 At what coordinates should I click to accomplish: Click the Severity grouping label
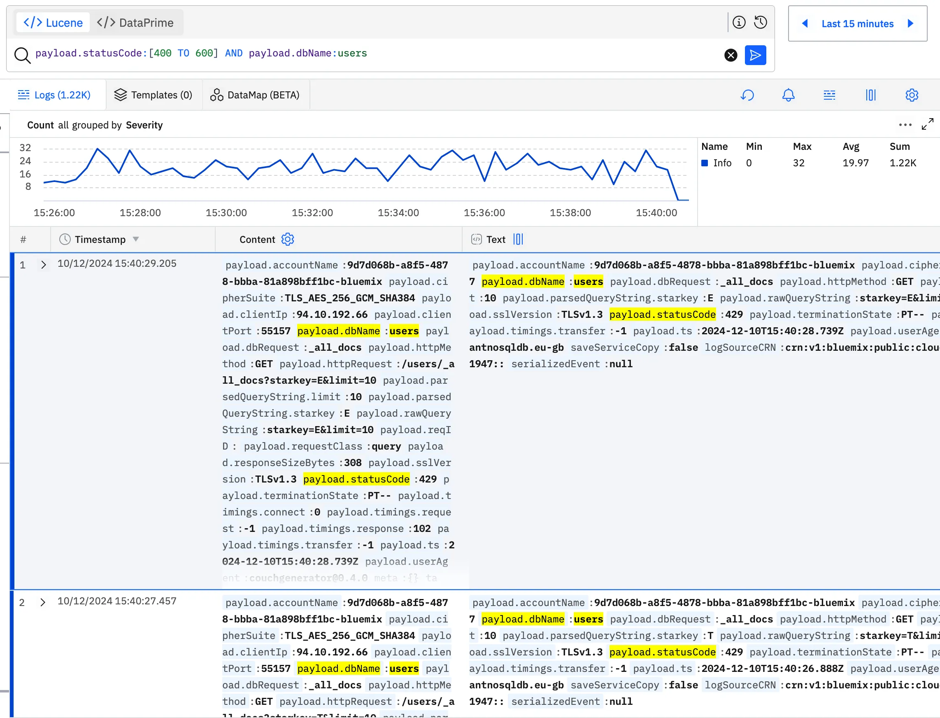tap(144, 125)
